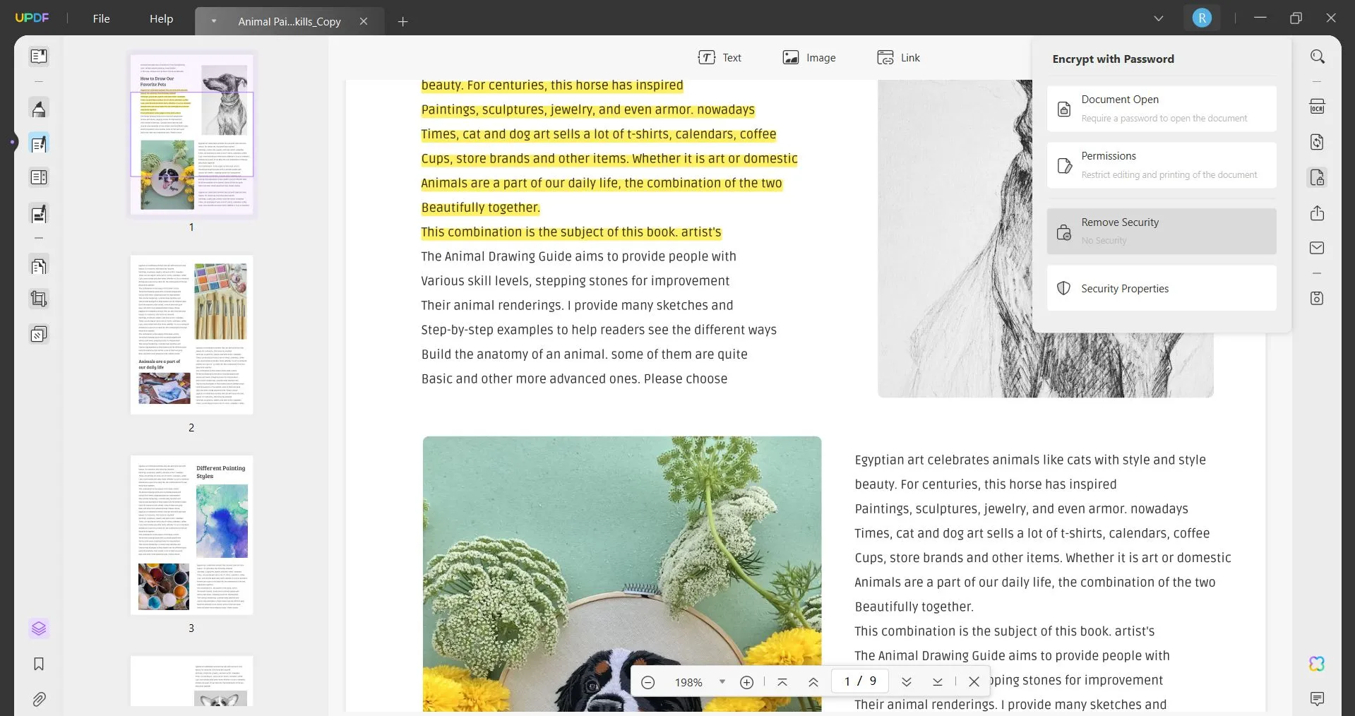Viewport: 1355px width, 716px height.
Task: Jump to first page arrow
Action: [x=782, y=682]
